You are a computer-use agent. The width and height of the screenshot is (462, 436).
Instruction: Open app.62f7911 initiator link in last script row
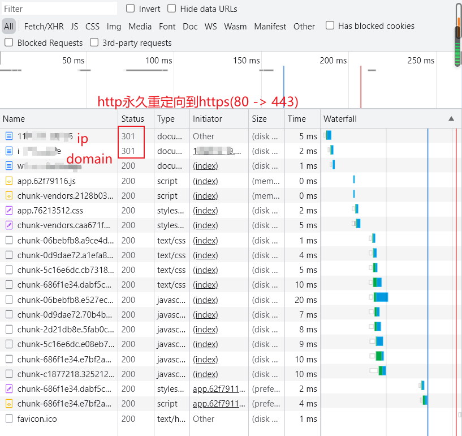(x=219, y=404)
